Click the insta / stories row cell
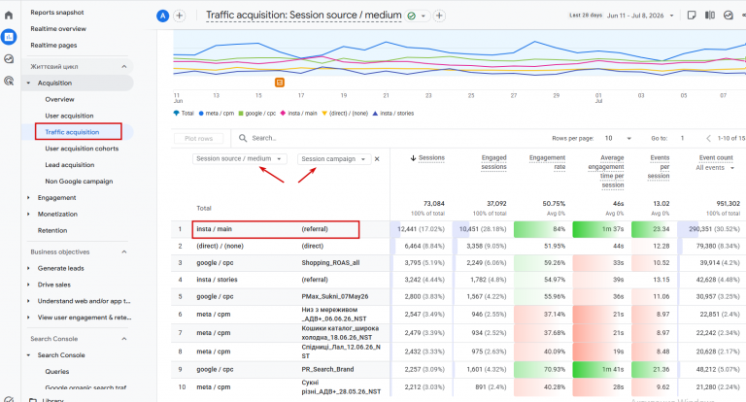This screenshot has width=746, height=402. click(217, 280)
